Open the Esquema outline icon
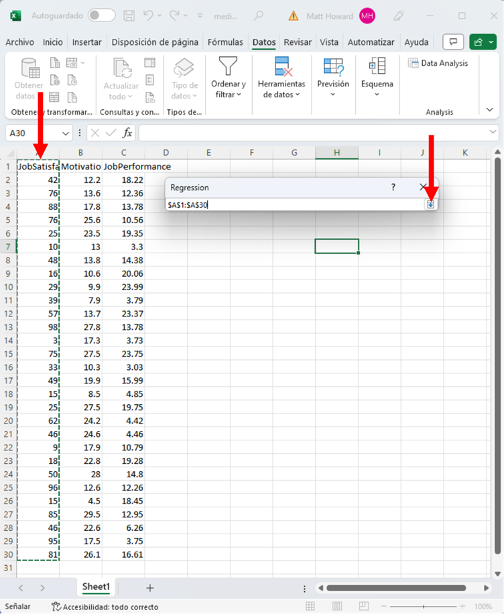 [377, 67]
